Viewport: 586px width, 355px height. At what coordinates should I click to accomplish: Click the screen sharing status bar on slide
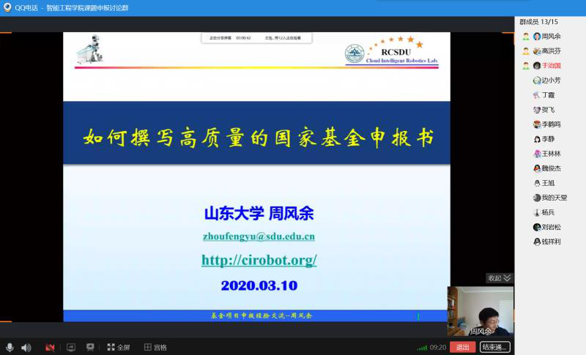[x=256, y=38]
